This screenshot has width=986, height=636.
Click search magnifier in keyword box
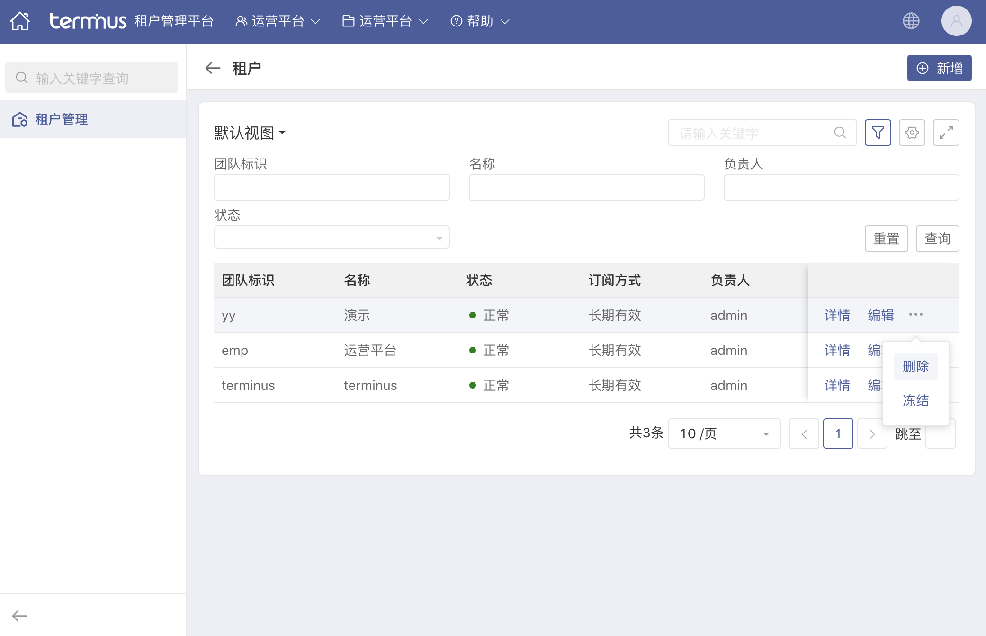(840, 132)
